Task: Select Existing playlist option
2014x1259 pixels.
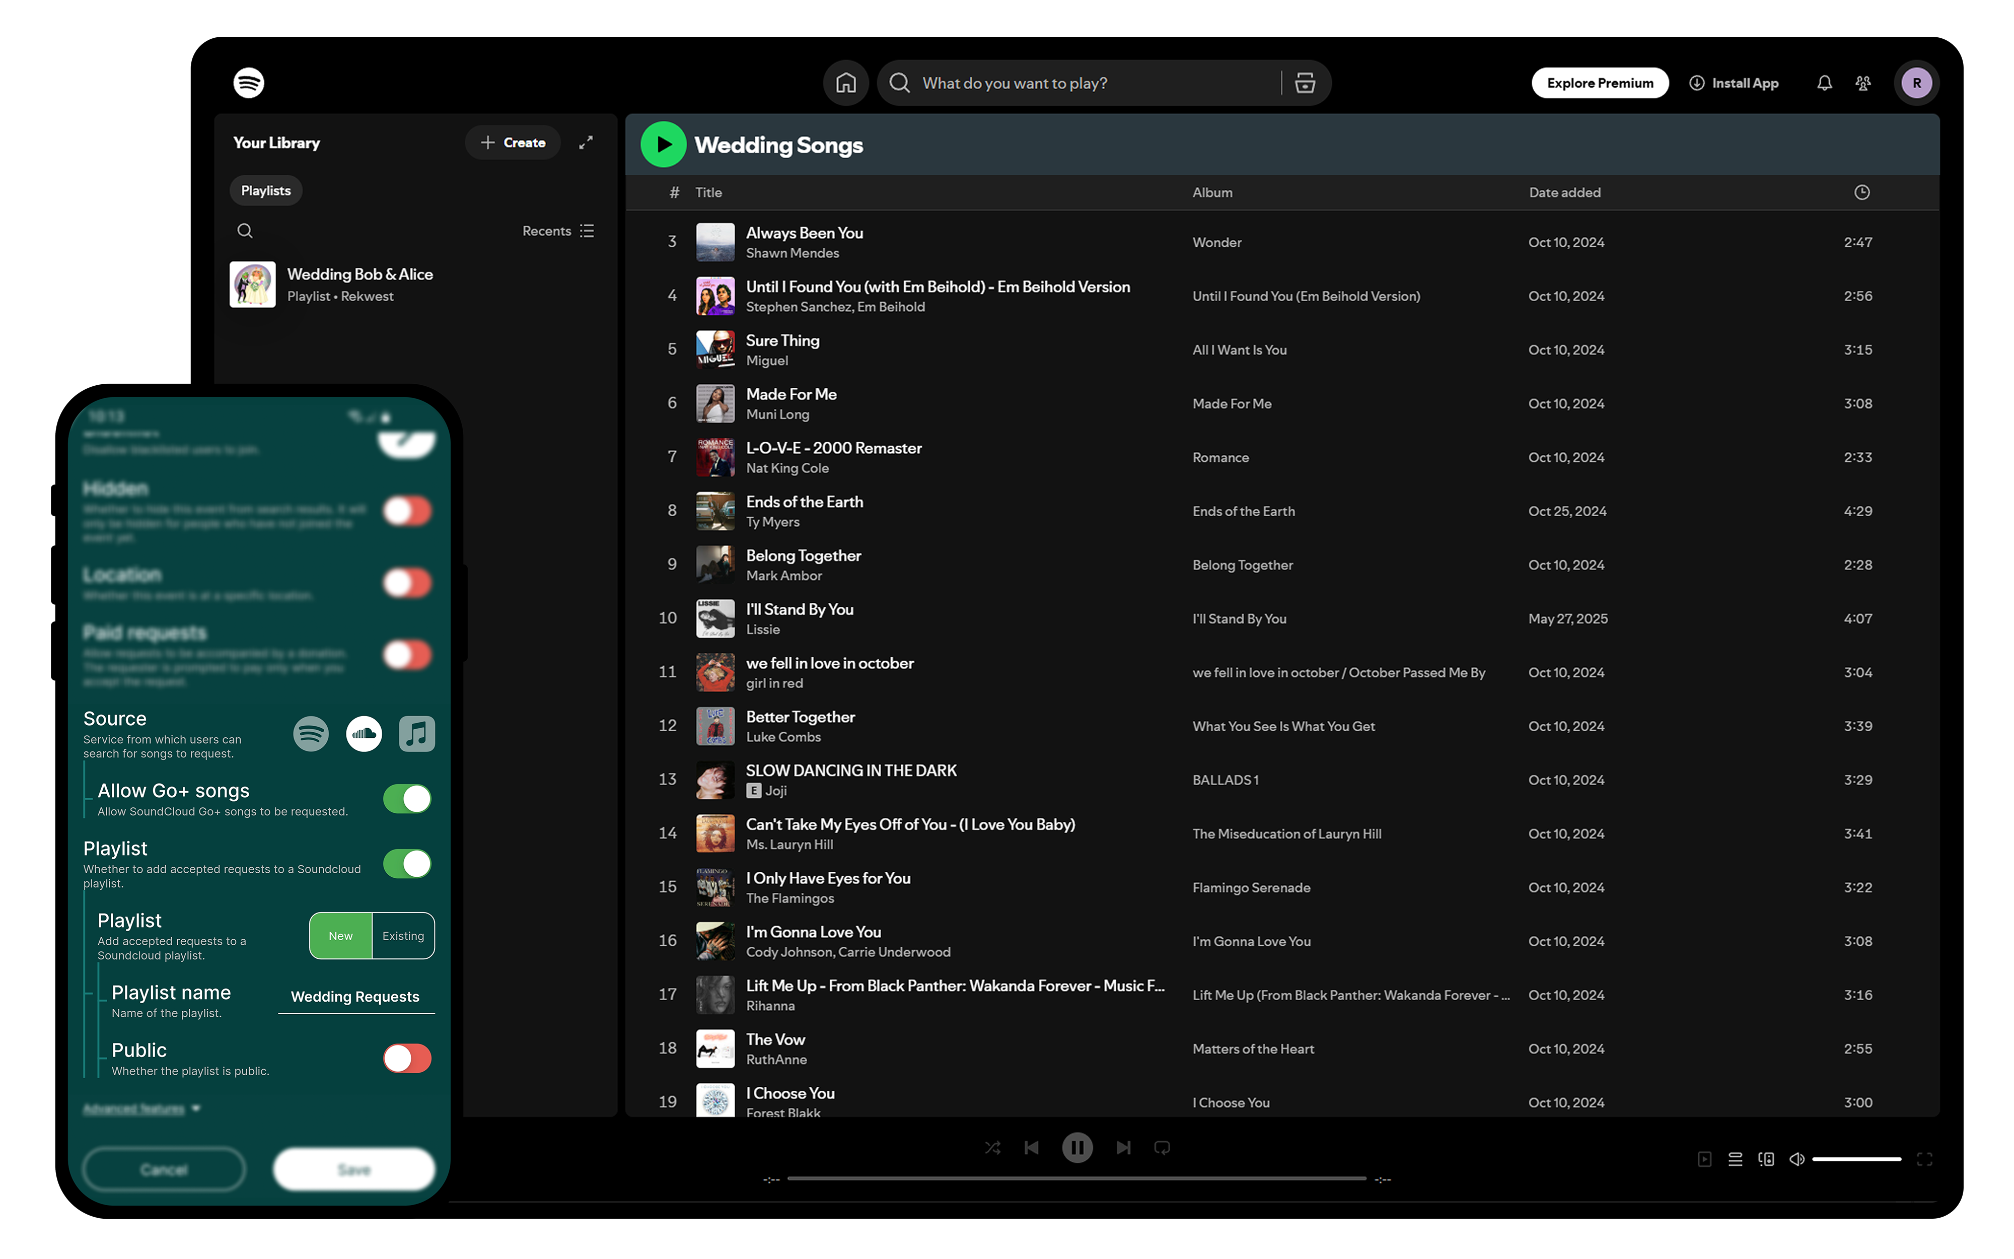Action: [403, 936]
